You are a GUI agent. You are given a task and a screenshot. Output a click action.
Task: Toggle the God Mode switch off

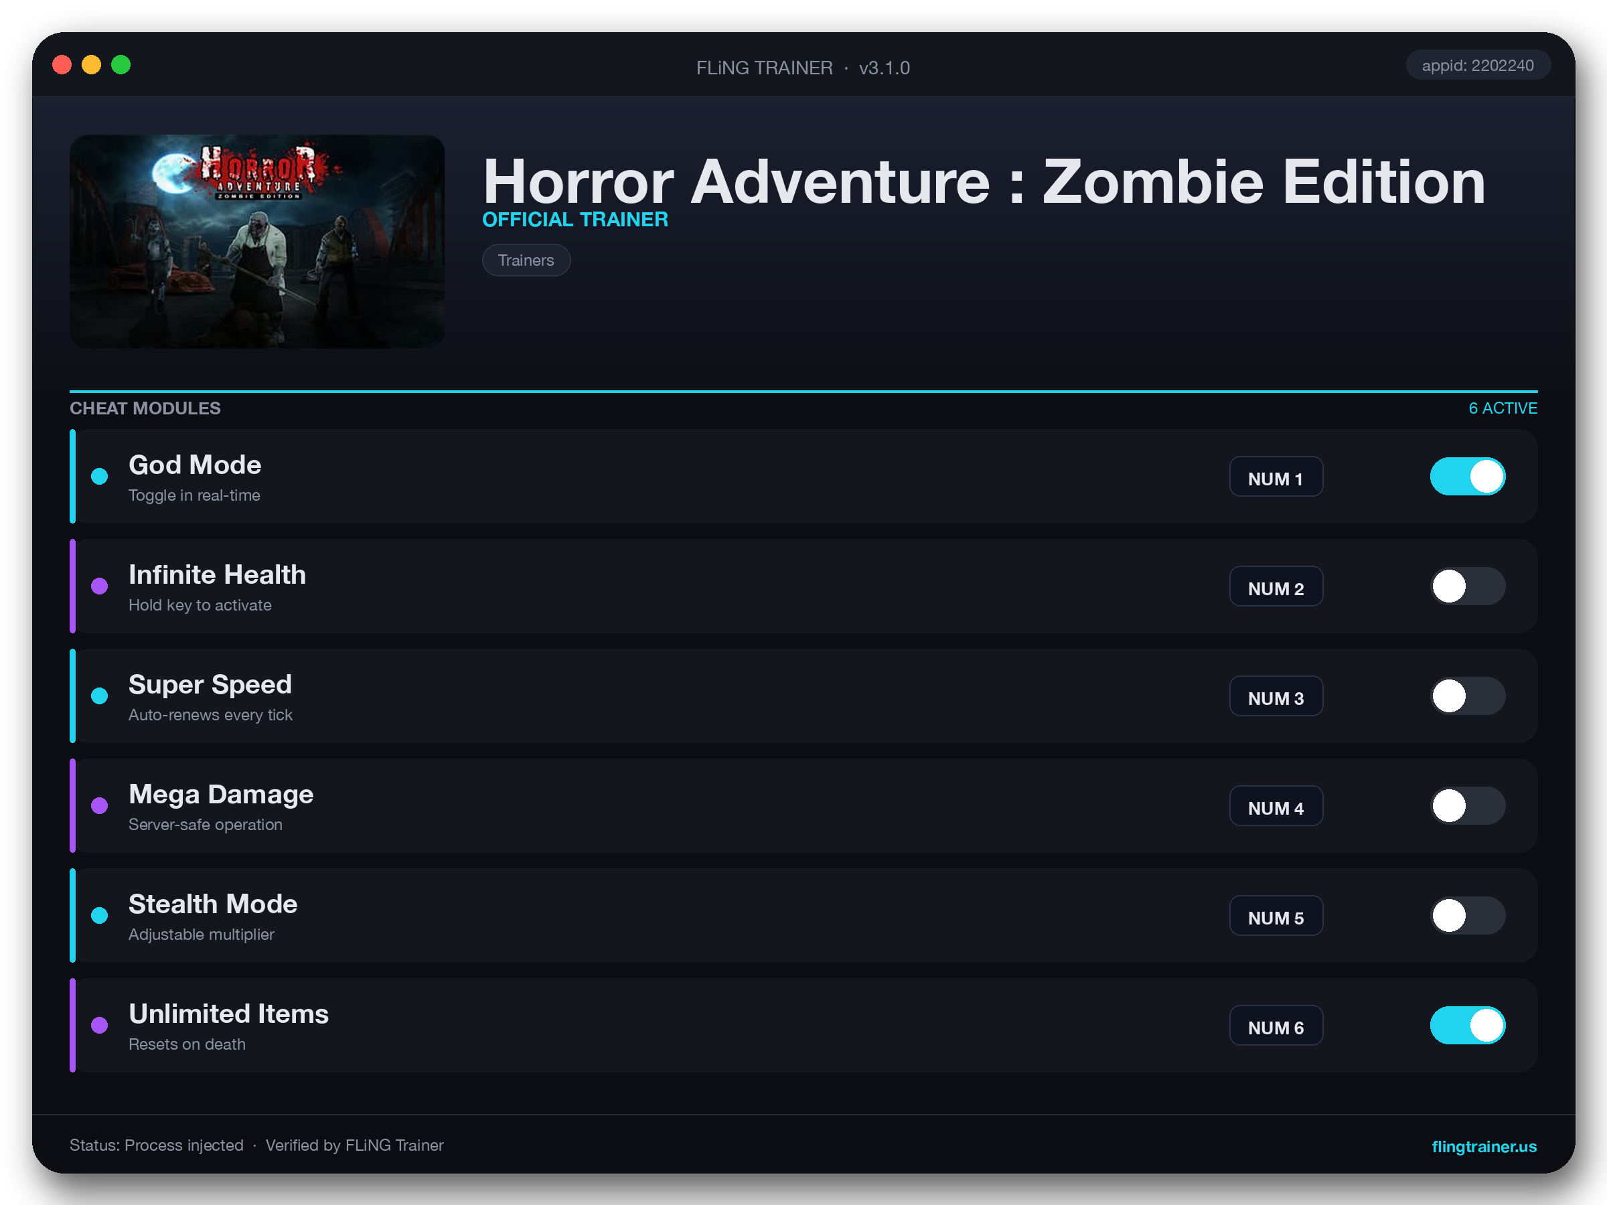pos(1468,477)
